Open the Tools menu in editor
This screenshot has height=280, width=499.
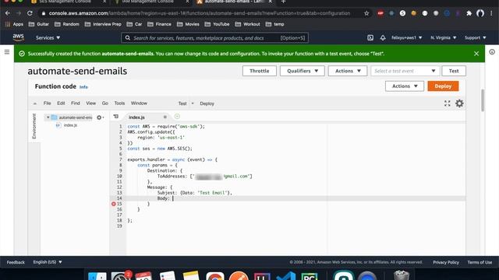[x=119, y=103]
